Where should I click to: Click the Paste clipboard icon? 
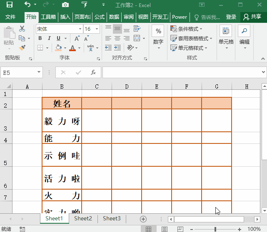point(9,32)
